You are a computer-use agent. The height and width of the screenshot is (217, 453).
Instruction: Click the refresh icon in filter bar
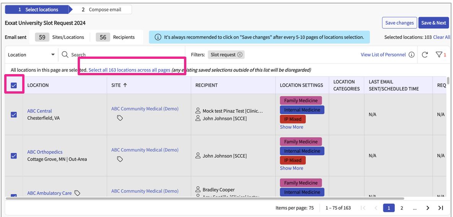click(425, 55)
